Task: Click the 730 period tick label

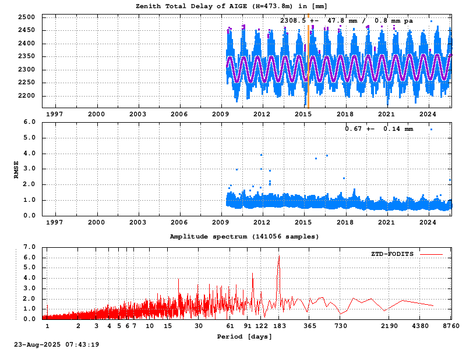Action: click(341, 326)
